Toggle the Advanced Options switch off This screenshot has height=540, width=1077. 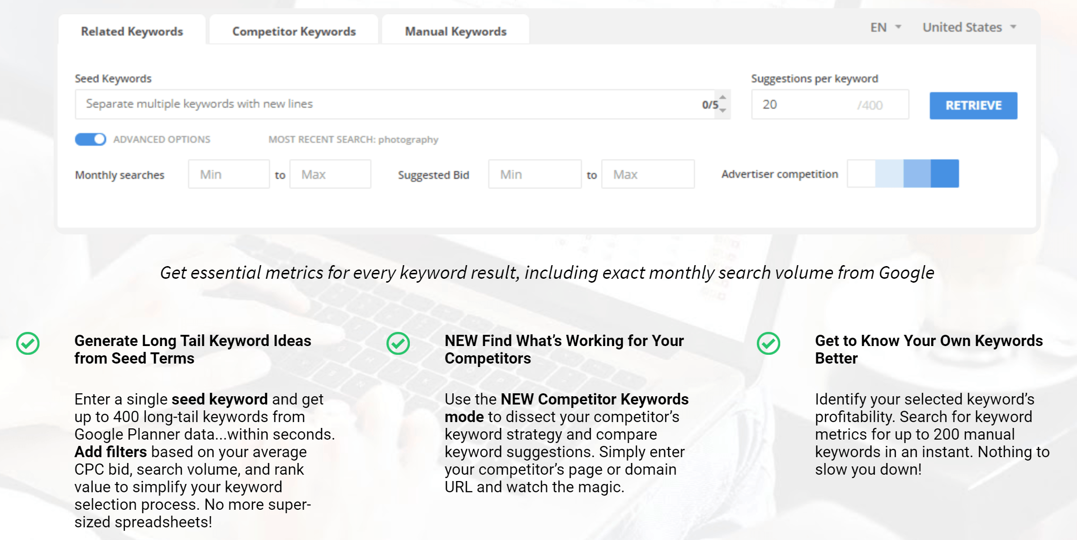click(x=91, y=139)
